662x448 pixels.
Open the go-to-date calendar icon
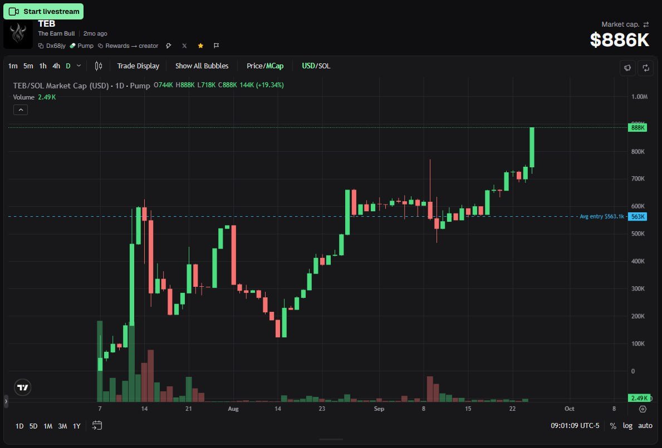97,426
